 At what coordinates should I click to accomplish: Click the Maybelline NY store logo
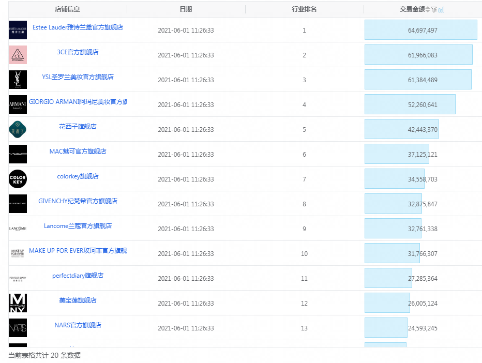[18, 303]
